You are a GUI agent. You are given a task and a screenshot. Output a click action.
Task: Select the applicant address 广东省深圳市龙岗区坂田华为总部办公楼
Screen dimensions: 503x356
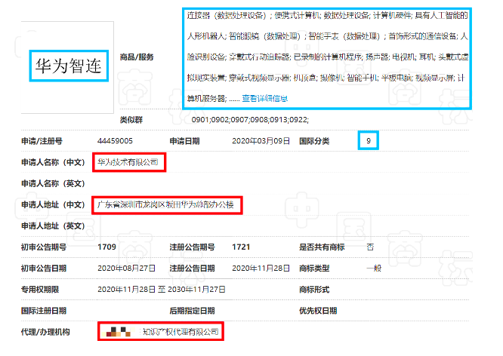165,204
